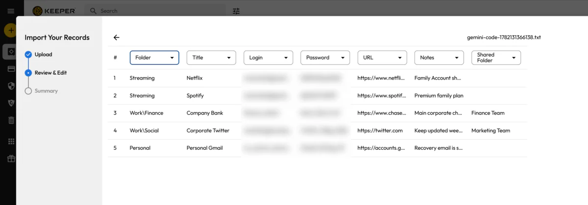Click the Personal Gmail title cell
The height and width of the screenshot is (205, 588).
tap(205, 148)
